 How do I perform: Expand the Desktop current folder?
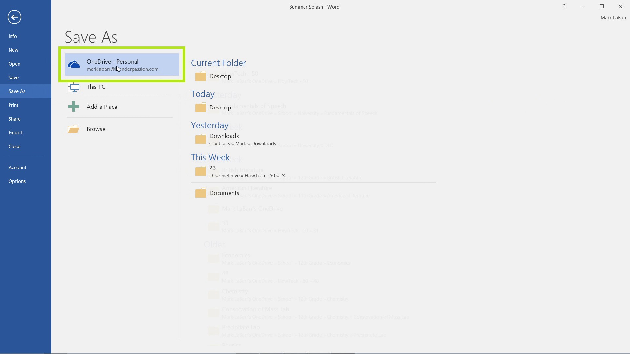pyautogui.click(x=220, y=76)
